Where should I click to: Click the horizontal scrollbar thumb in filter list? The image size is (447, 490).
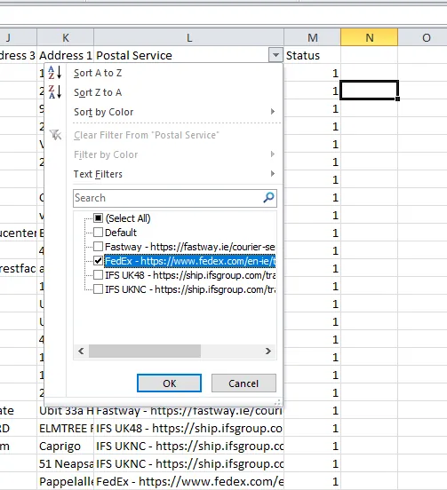coord(145,351)
